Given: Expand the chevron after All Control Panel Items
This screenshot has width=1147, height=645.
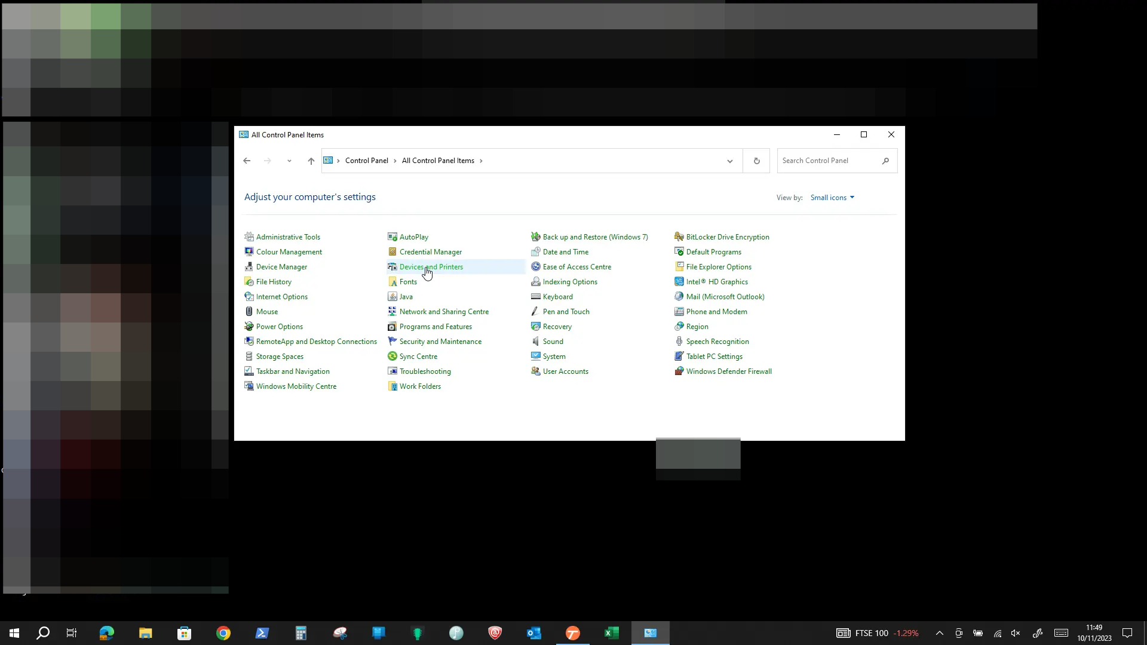Looking at the screenshot, I should tap(481, 161).
